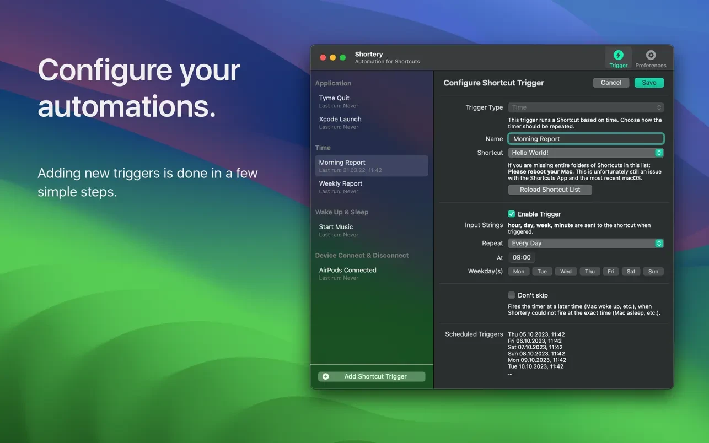Expand the Repeat dropdown set to Every Day

coord(586,243)
